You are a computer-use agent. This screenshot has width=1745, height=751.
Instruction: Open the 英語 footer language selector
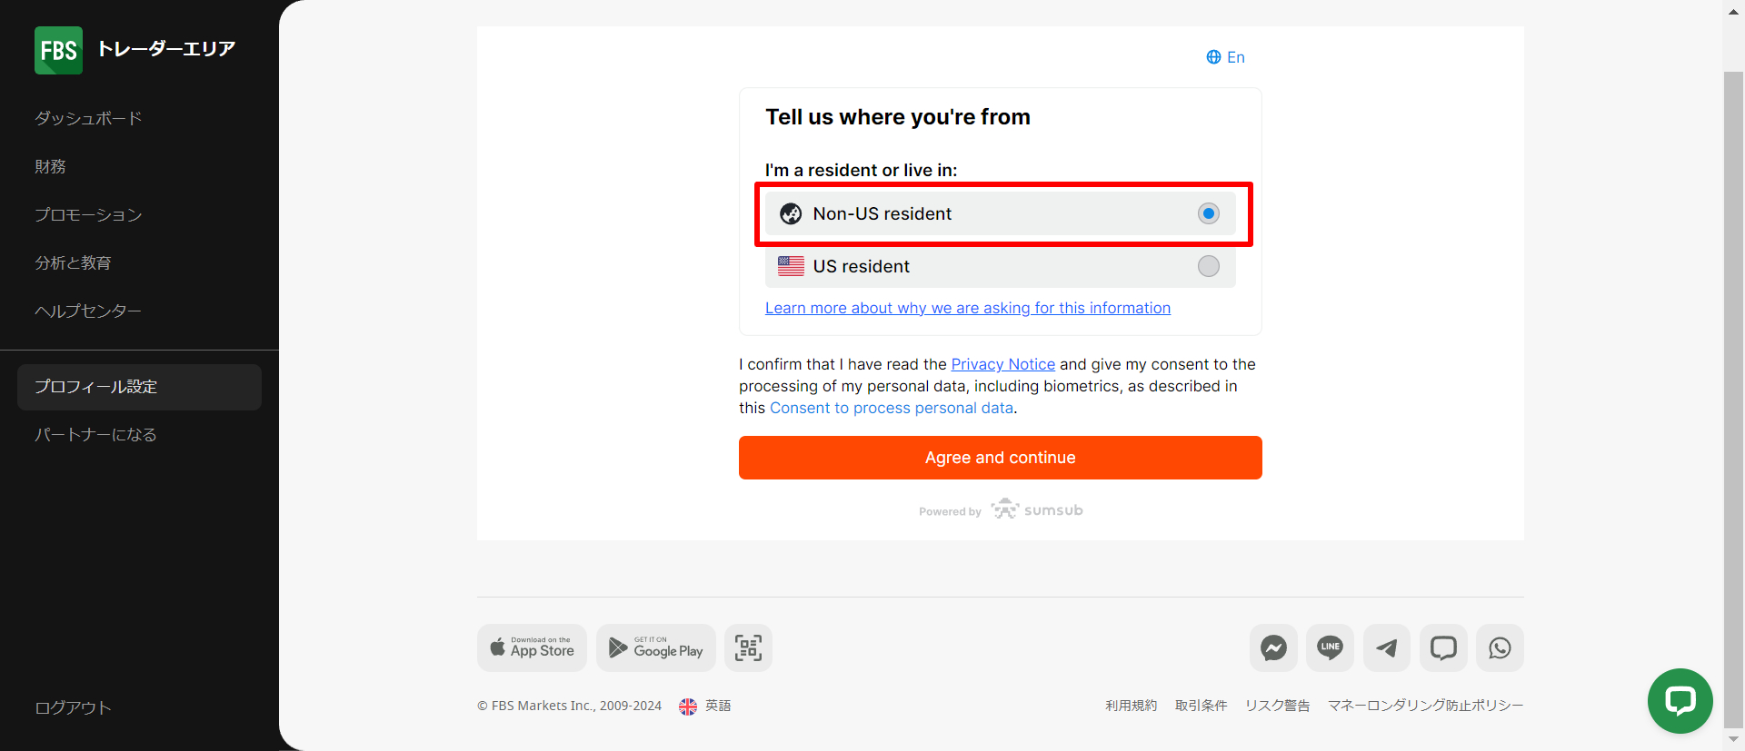[x=705, y=706]
